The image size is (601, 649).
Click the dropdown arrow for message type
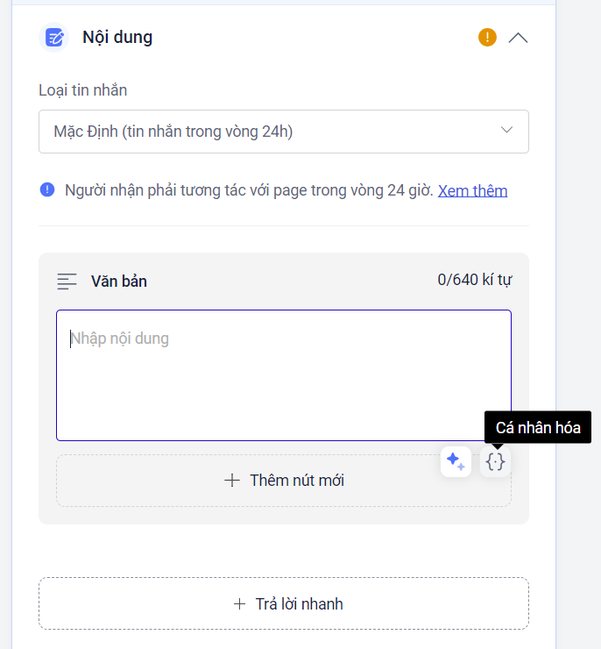pyautogui.click(x=506, y=131)
